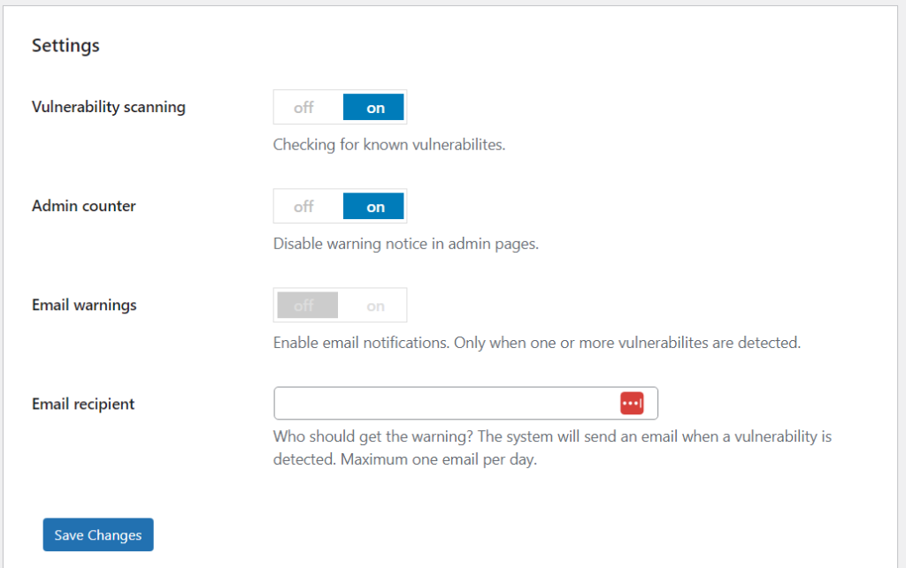The width and height of the screenshot is (906, 568).
Task: Click the 'off' side of Vulnerability scanning toggle
Action: (x=306, y=107)
